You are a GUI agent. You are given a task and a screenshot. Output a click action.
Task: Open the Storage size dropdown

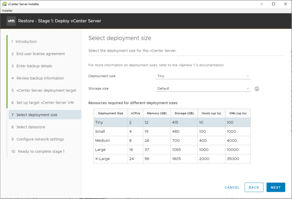click(203, 88)
